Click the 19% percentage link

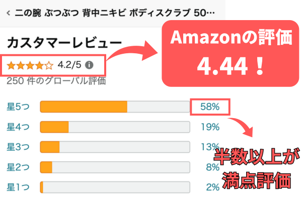pyautogui.click(x=210, y=127)
